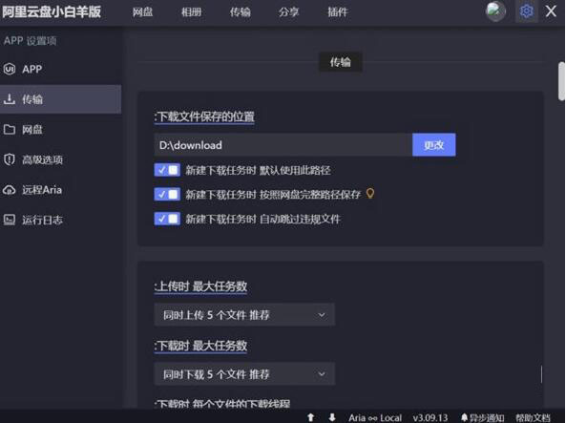Click the 高级选项 shield icon
The height and width of the screenshot is (423, 566).
click(10, 159)
